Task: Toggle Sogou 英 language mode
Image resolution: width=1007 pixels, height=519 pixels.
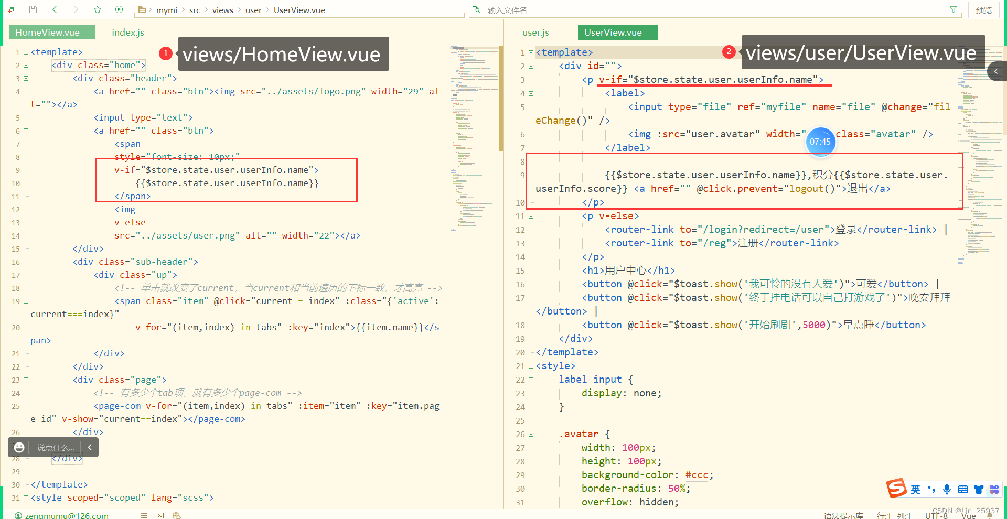Action: 915,489
